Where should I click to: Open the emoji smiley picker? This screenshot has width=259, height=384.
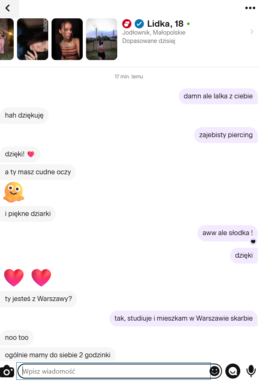tap(215, 371)
